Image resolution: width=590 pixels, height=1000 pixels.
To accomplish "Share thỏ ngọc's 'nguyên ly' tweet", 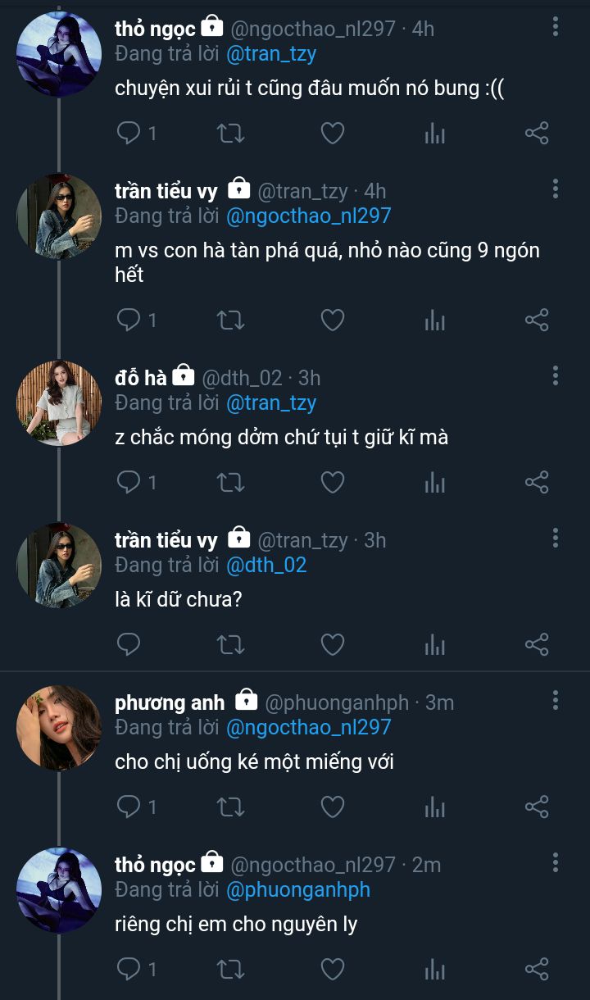I will (x=537, y=969).
